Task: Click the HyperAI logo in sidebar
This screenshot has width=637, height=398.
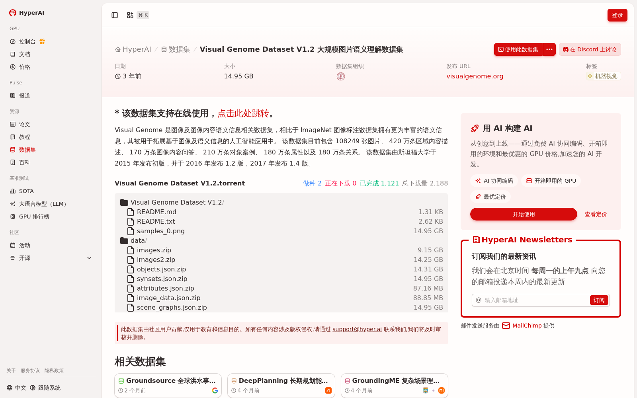Action: 27,13
